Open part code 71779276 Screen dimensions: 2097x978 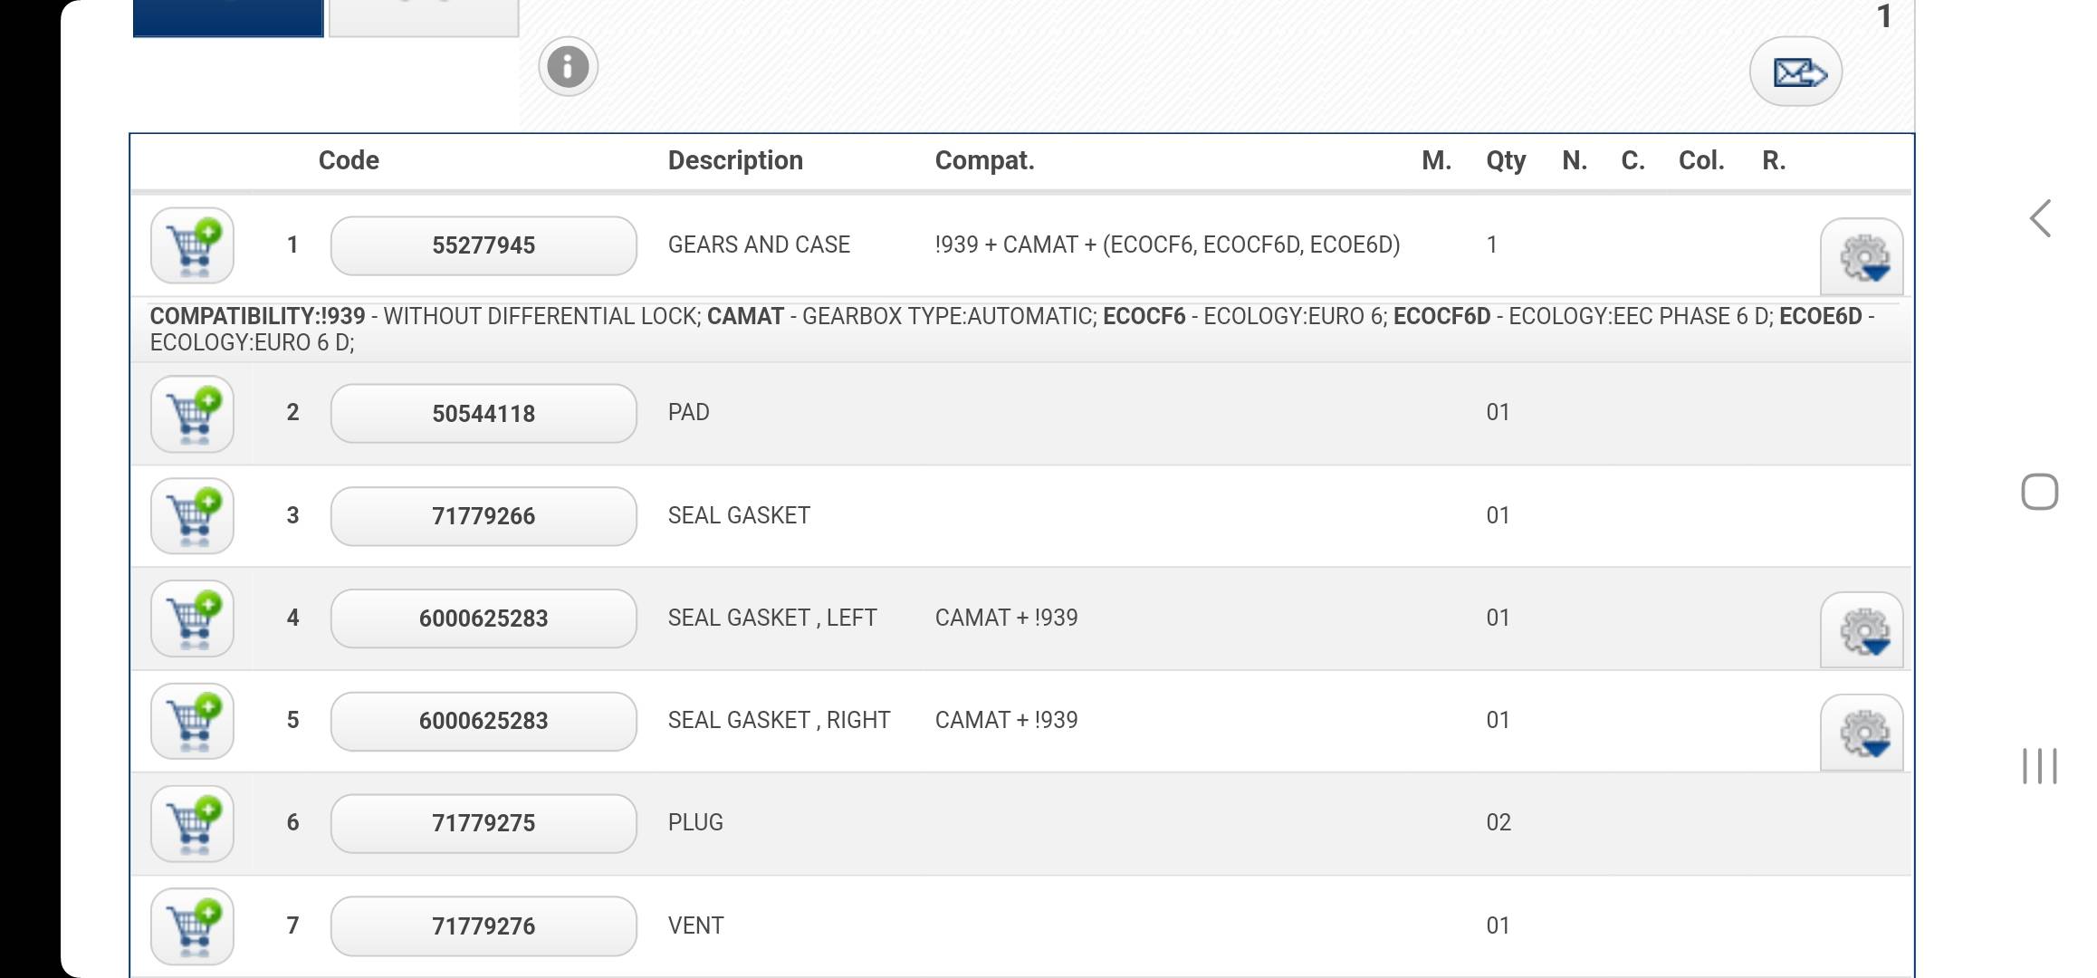point(484,925)
